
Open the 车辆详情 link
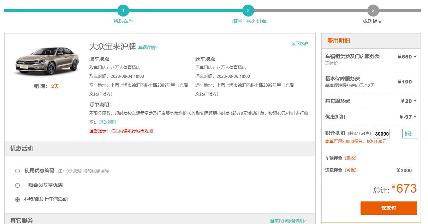pos(148,47)
